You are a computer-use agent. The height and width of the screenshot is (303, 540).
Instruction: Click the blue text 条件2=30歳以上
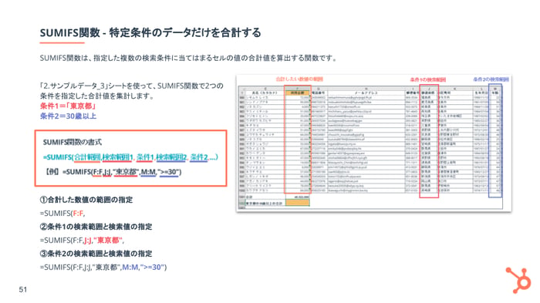(x=68, y=116)
